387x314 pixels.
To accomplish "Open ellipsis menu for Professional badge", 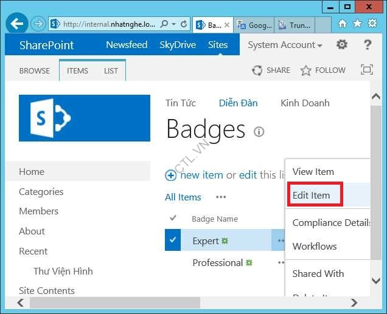I will pyautogui.click(x=281, y=263).
